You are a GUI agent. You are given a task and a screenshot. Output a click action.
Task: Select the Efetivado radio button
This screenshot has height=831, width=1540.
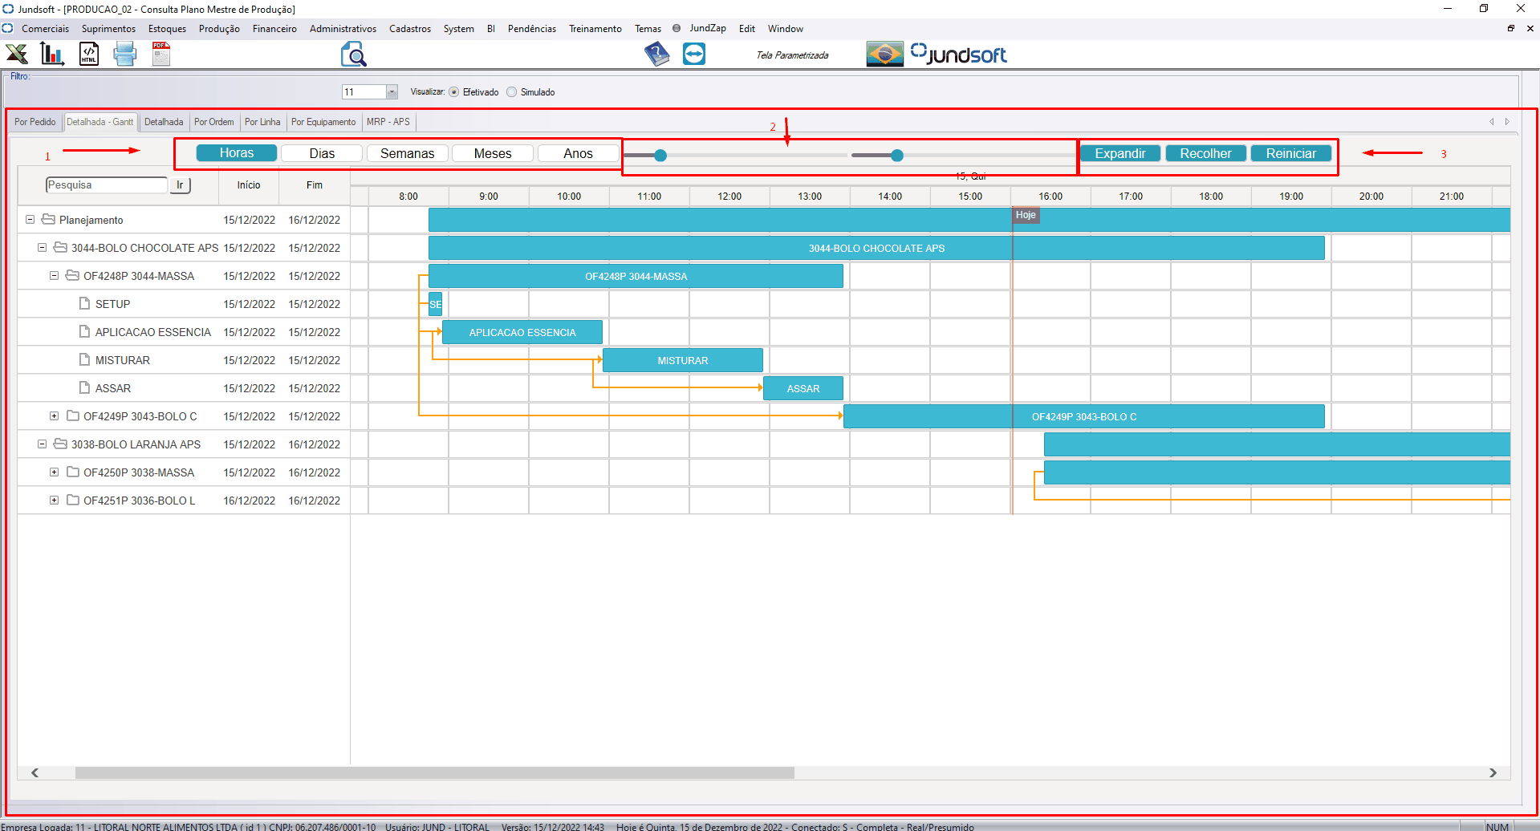454,92
